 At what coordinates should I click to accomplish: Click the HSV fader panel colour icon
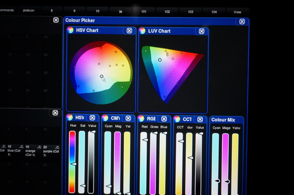pyautogui.click(x=70, y=117)
